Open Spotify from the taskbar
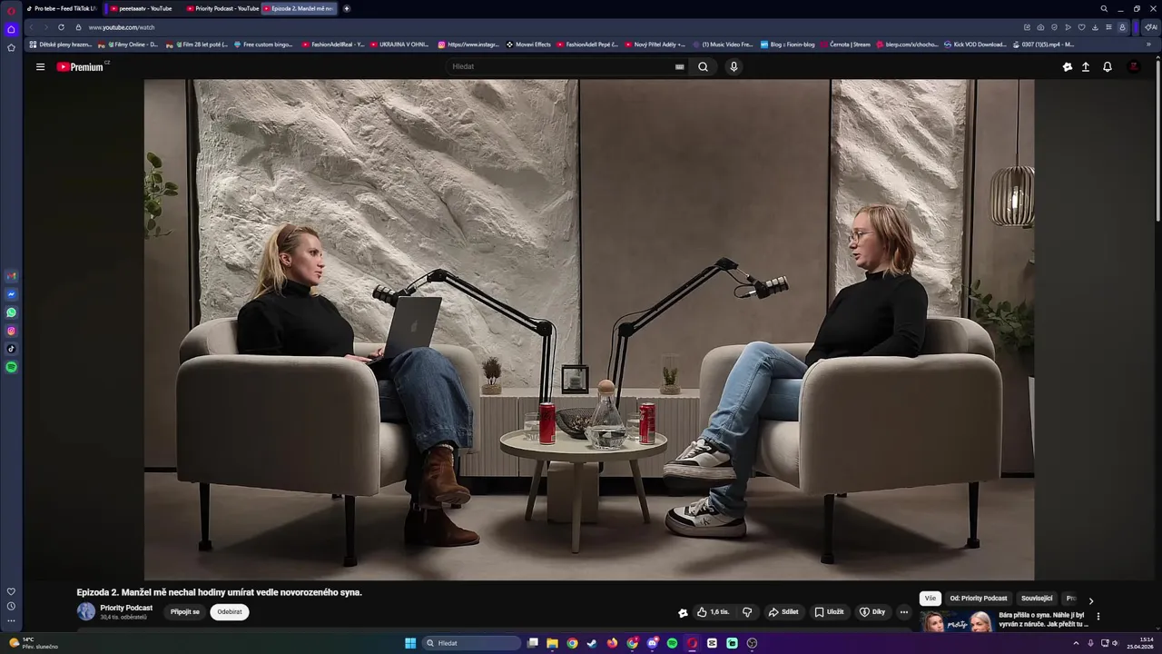The width and height of the screenshot is (1162, 654). click(672, 643)
